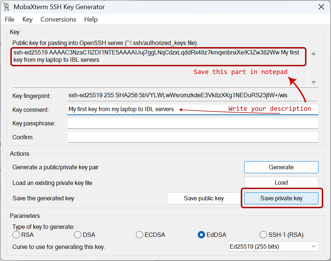Click the 'Load an existing private key file' text
This screenshot has width=331, height=261.
[x=52, y=183]
